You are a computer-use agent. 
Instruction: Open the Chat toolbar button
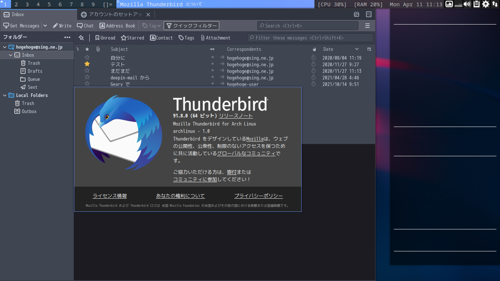[85, 26]
